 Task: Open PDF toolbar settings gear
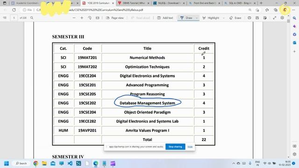click(282, 18)
